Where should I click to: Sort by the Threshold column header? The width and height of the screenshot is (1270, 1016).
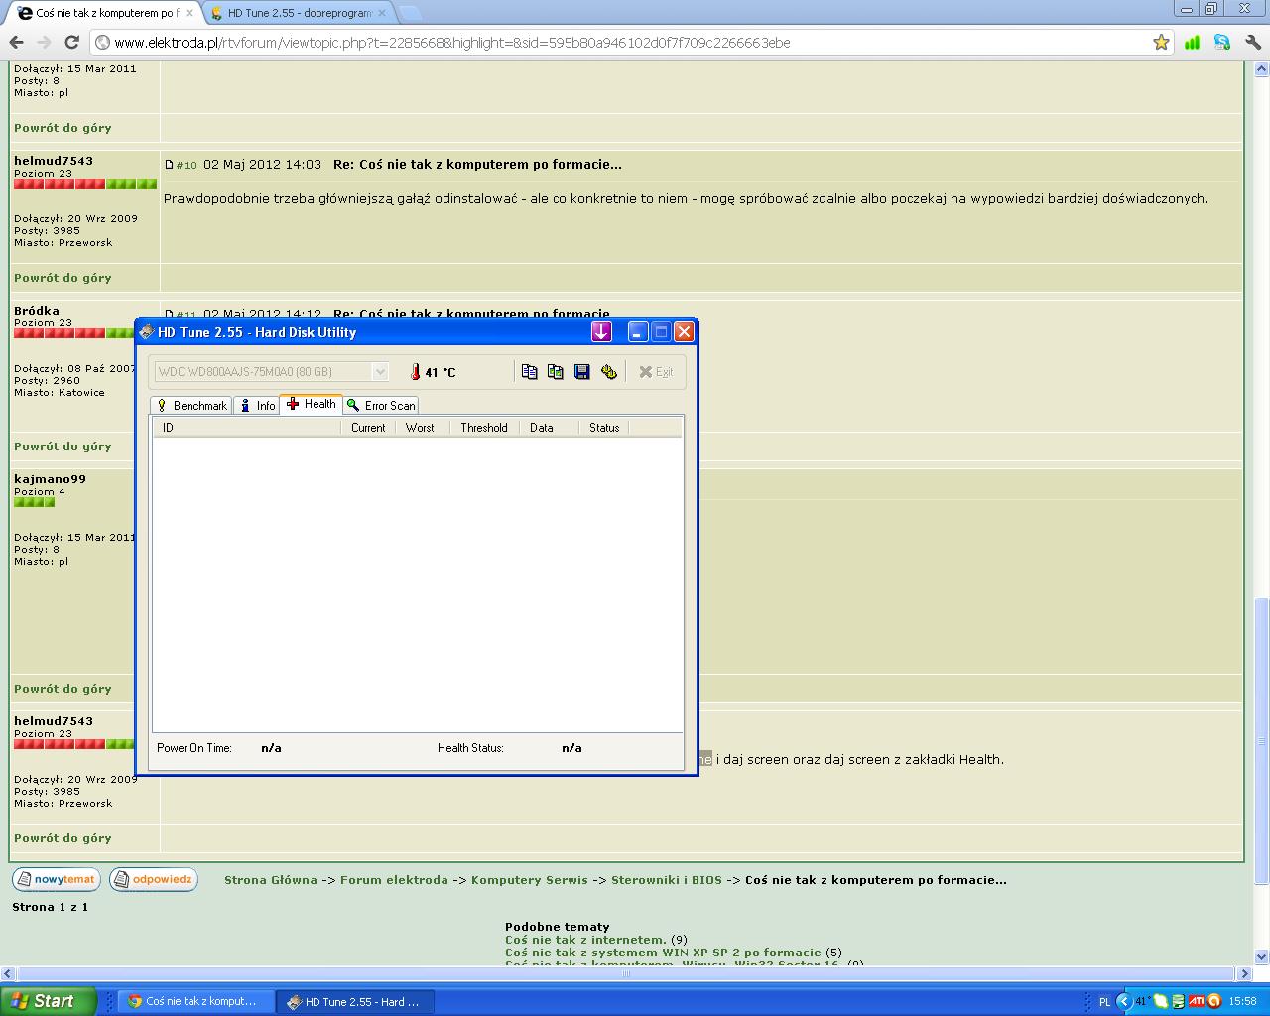coord(485,428)
